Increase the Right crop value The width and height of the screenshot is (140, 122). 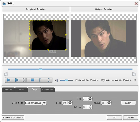tap(109, 102)
